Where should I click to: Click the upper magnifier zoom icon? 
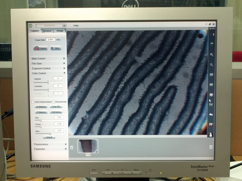click(211, 55)
